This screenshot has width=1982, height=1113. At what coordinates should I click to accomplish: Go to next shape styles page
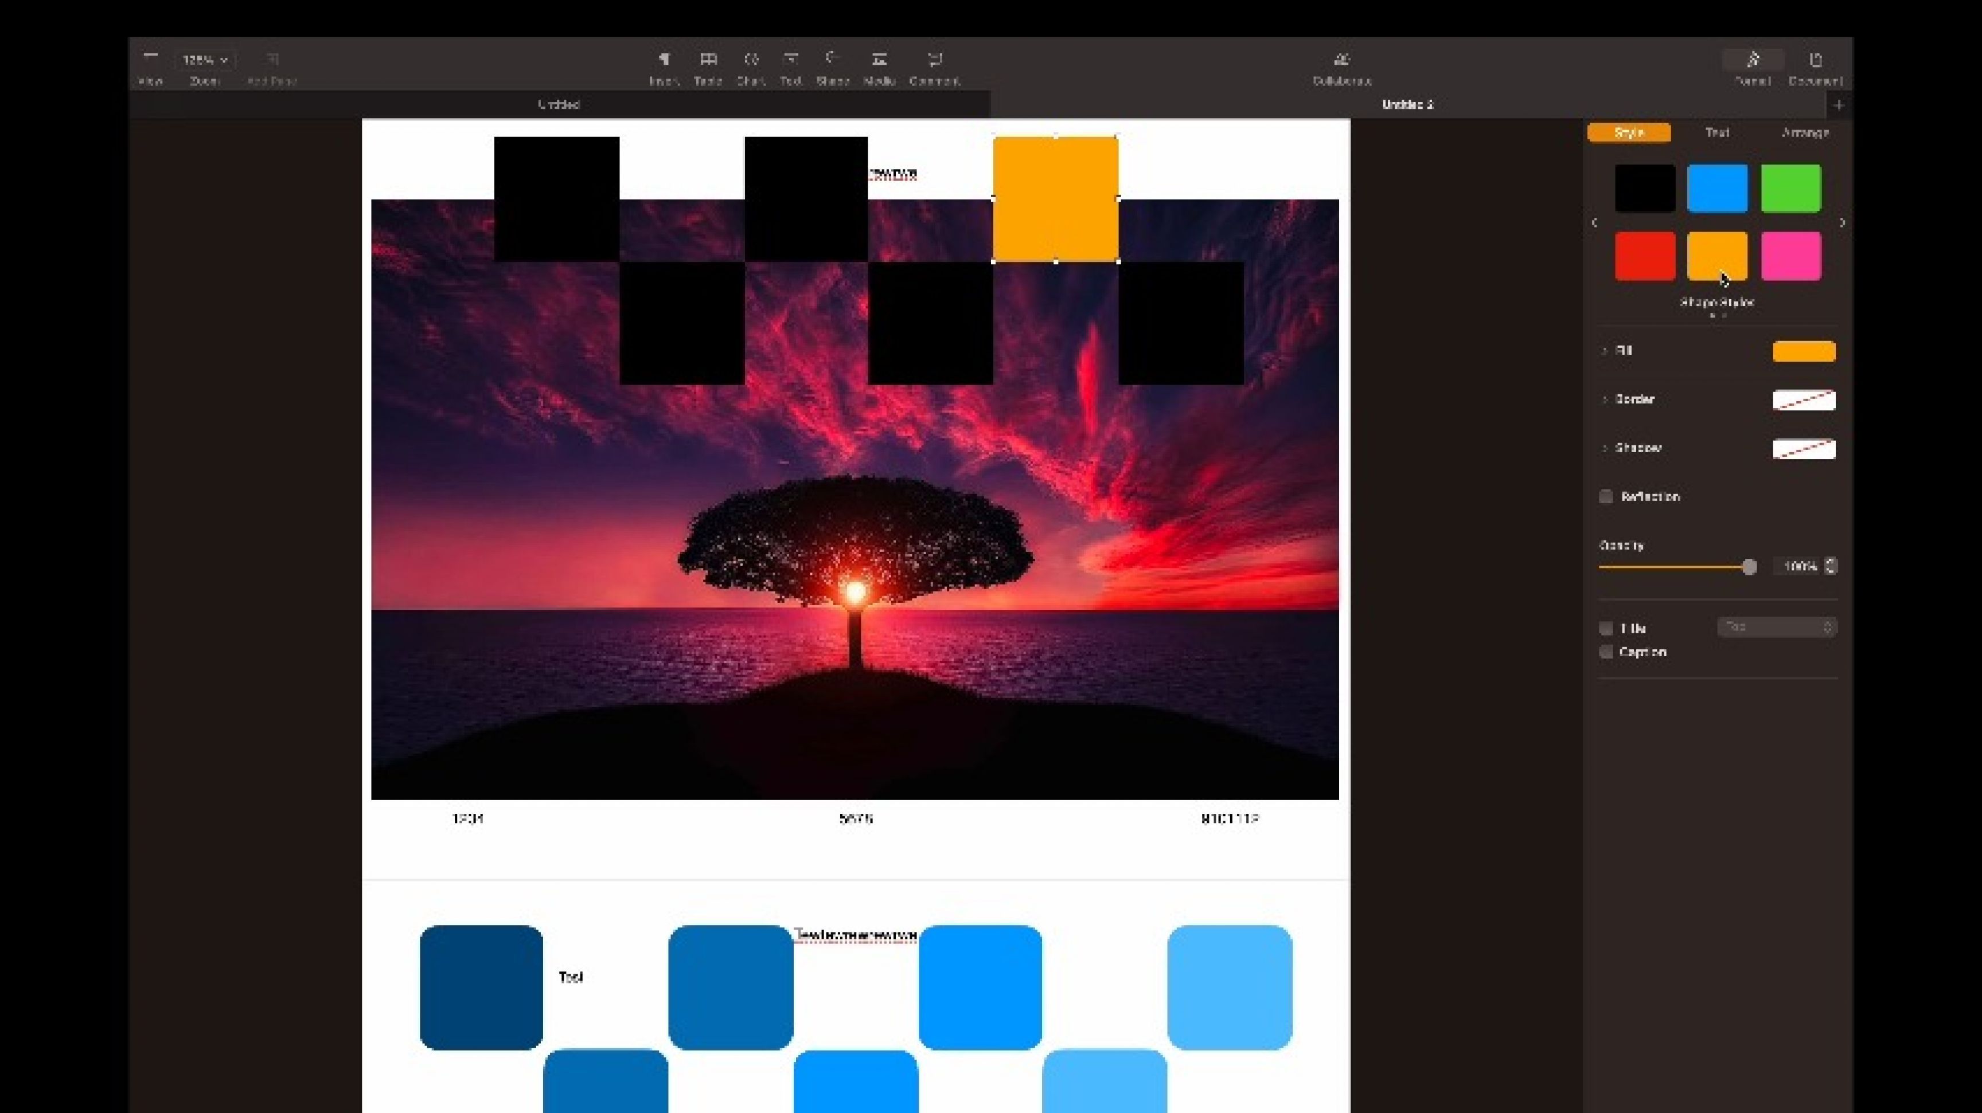(1842, 222)
